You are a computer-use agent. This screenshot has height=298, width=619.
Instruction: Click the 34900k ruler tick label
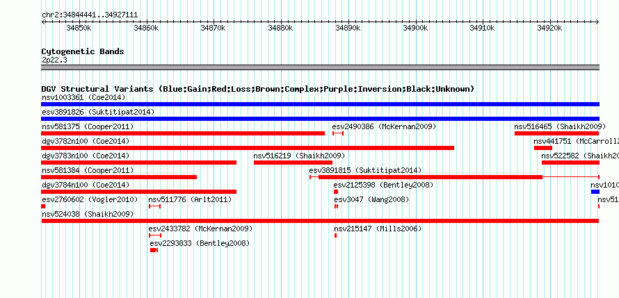[415, 28]
